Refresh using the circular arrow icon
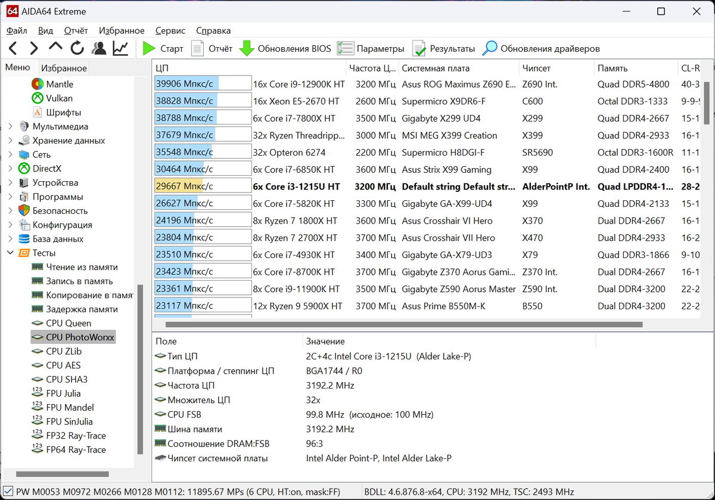The width and height of the screenshot is (715, 500). click(77, 48)
